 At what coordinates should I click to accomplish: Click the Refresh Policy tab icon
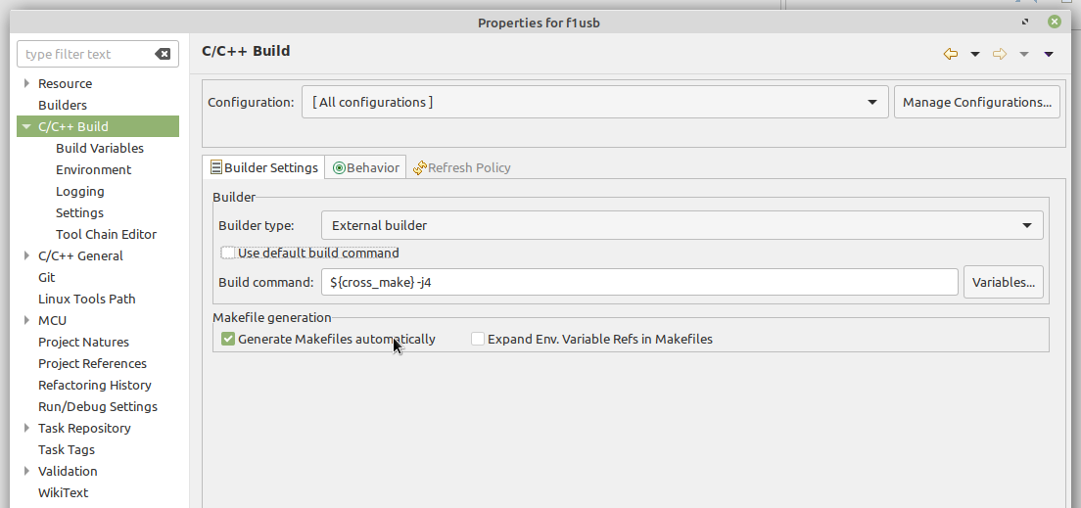pyautogui.click(x=419, y=167)
